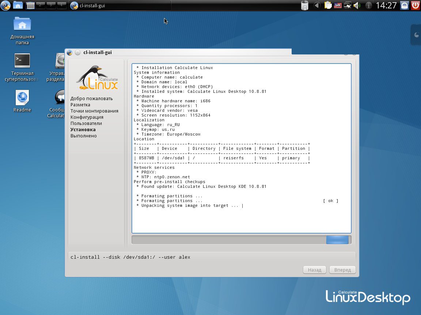Click the 'Вперед' button
421x315 pixels.
point(342,270)
